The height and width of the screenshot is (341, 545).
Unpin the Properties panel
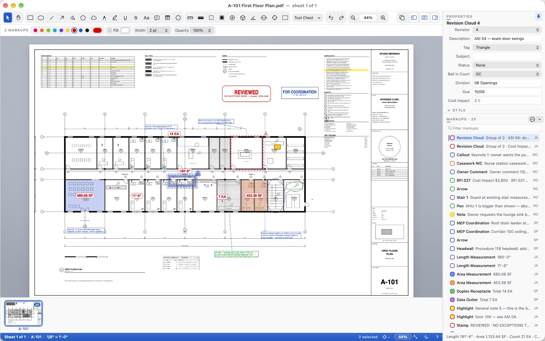538,16
